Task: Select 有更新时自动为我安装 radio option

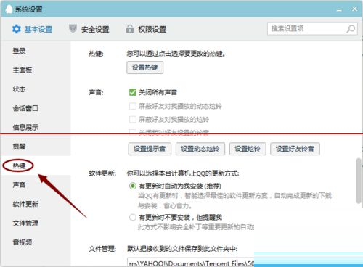Action: coord(133,186)
